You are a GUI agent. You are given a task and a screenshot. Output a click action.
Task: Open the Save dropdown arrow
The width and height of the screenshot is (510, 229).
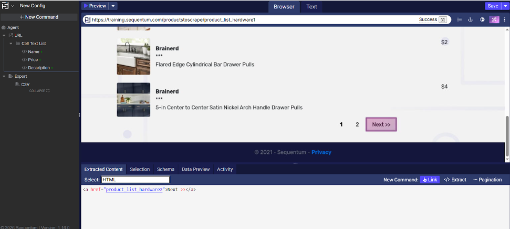[505, 6]
